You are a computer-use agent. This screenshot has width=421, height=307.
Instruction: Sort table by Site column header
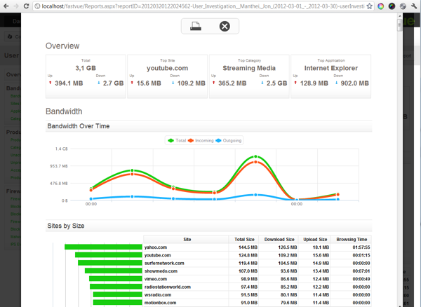tap(186, 239)
